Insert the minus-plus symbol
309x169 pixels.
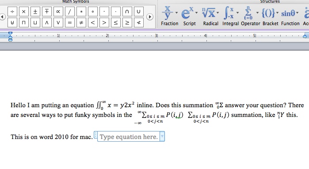47,11
